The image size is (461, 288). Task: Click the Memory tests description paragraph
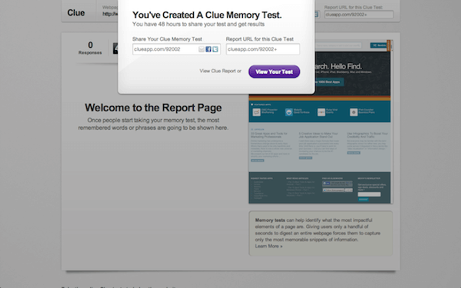click(318, 230)
